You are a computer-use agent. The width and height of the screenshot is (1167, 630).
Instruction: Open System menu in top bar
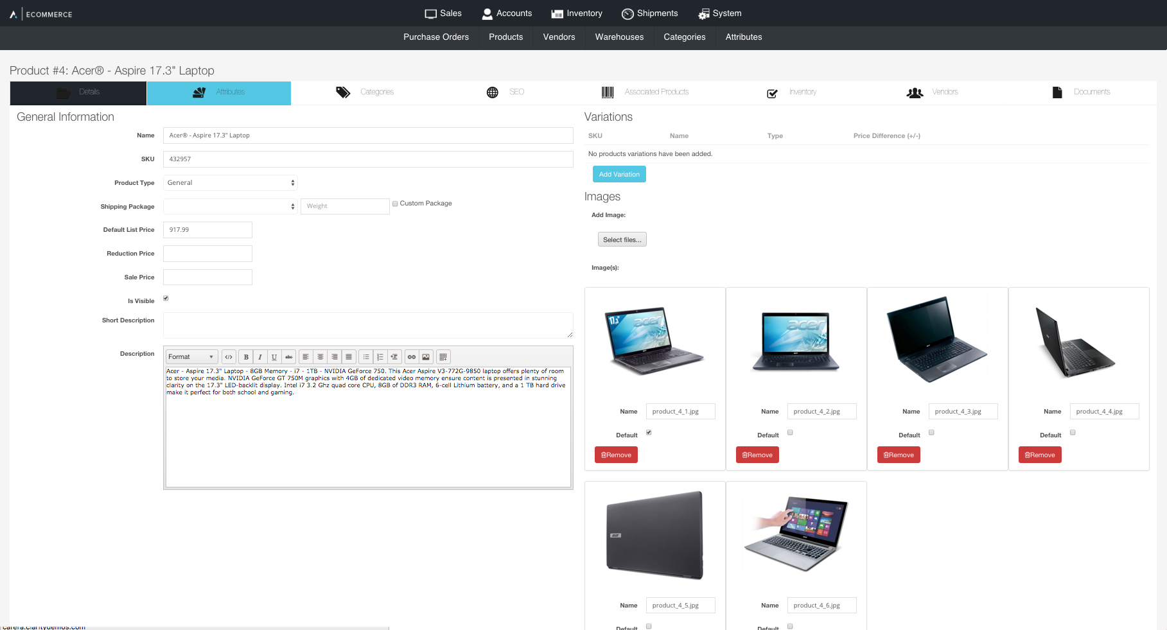click(x=720, y=13)
